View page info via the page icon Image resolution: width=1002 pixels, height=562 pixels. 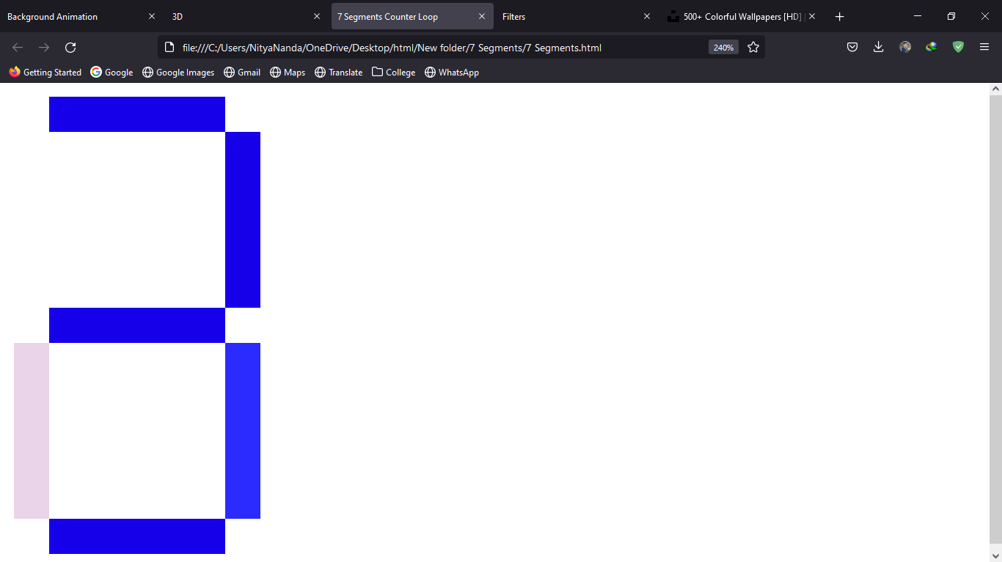point(169,47)
